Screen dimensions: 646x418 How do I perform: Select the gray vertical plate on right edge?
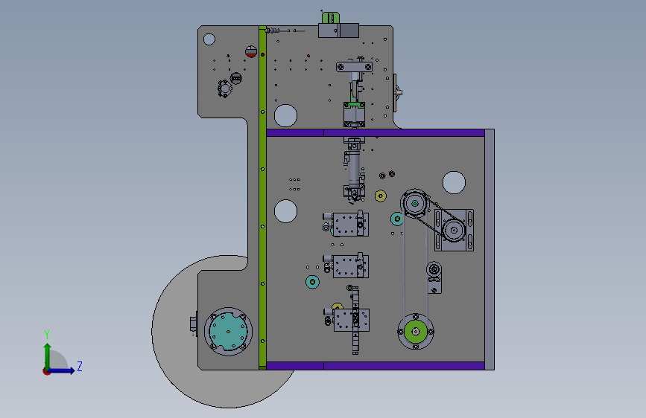[x=490, y=249]
